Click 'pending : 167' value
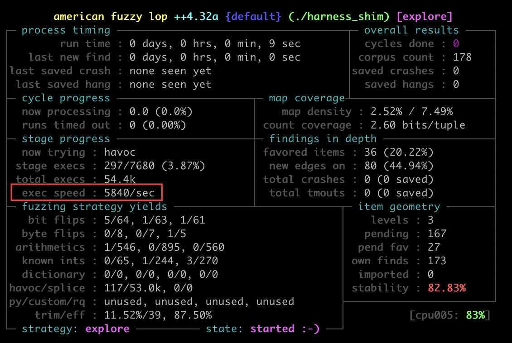Screen dimensions: 512x343 point(437,234)
